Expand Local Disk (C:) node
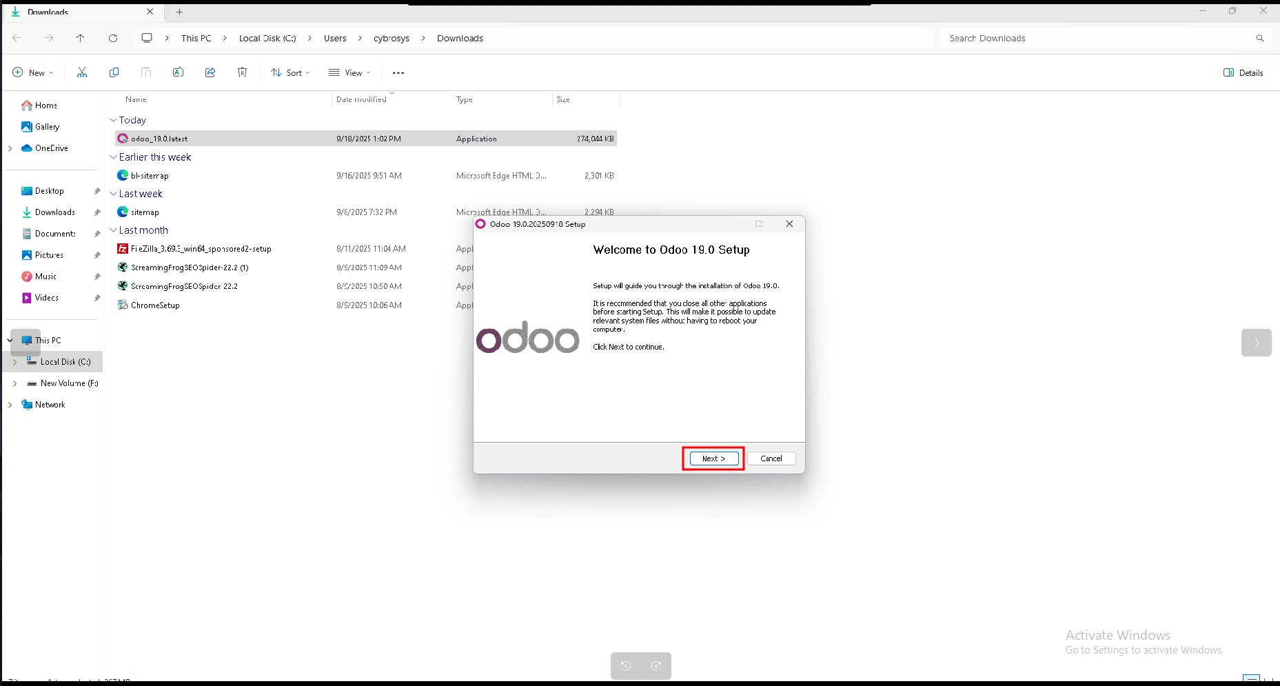The image size is (1280, 686). pos(15,362)
